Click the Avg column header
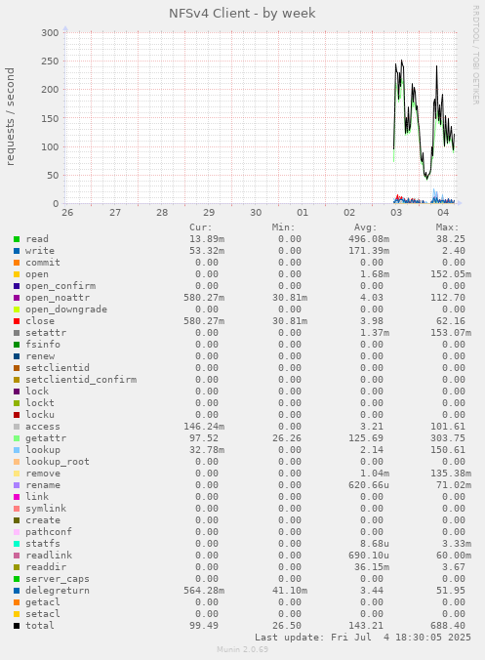The width and height of the screenshot is (485, 660). point(365,227)
